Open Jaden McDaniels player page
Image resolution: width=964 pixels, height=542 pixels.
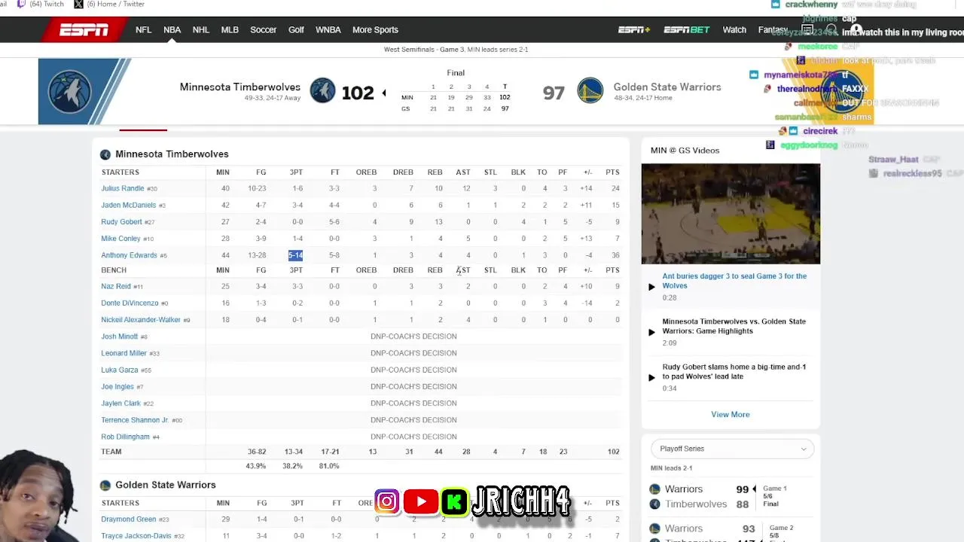point(128,205)
